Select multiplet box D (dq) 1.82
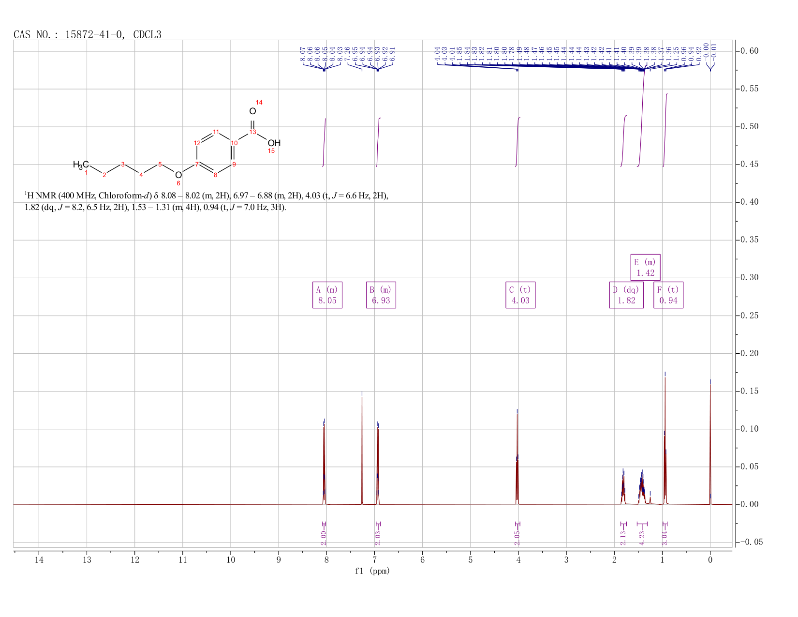Screen dimensions: 798x617 626,295
